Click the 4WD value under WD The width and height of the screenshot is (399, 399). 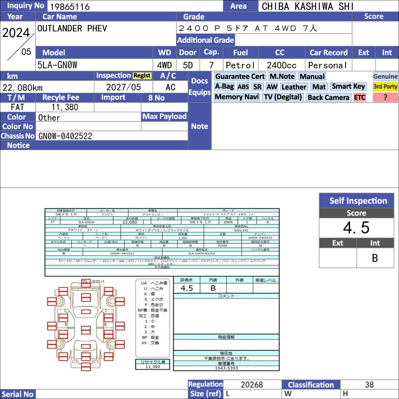click(165, 65)
